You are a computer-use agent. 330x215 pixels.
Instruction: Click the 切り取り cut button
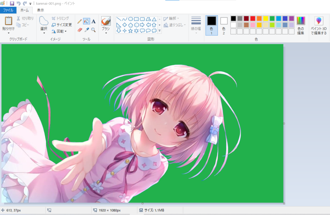click(x=25, y=18)
